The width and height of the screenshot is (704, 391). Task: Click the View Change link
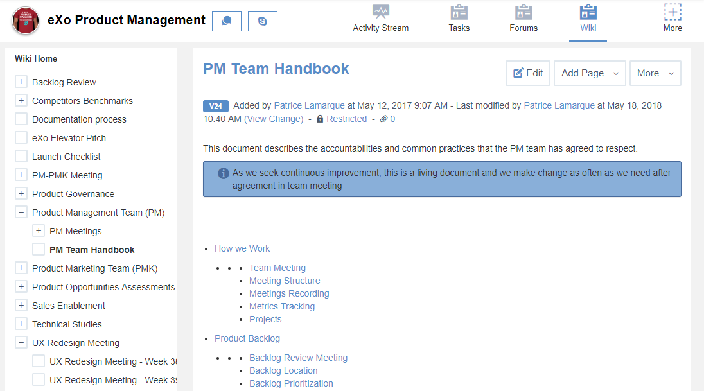click(x=274, y=119)
